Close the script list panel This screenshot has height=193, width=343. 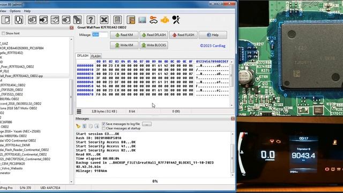(x=71, y=27)
